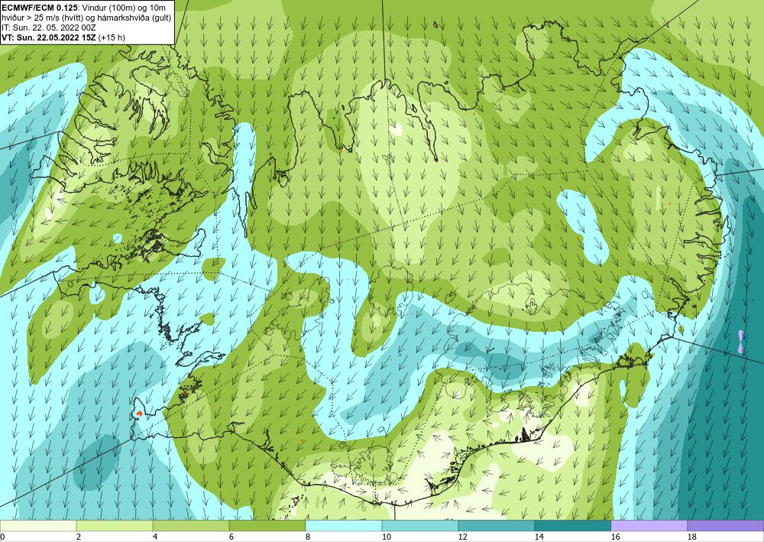The image size is (764, 542).
Task: Click the valid time text 'VT: Sun. 22.05.2022 15Z'
Action: 50,37
